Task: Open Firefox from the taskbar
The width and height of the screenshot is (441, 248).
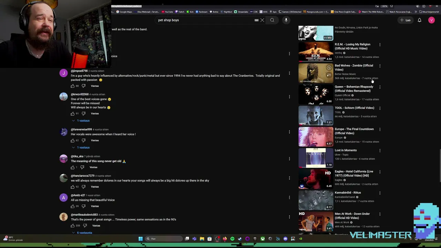Action: point(225,239)
